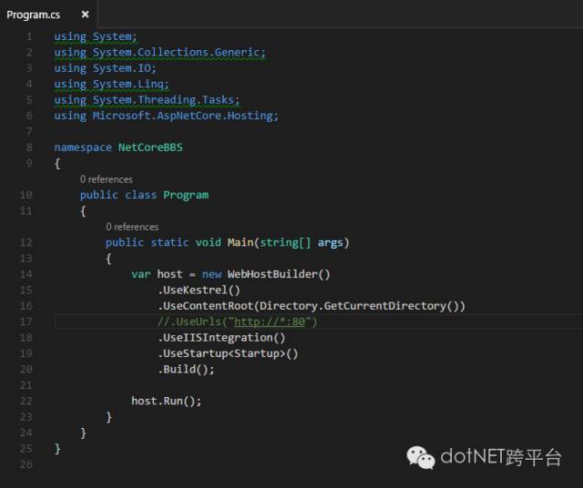Click 'using System.IO;' line

(106, 68)
